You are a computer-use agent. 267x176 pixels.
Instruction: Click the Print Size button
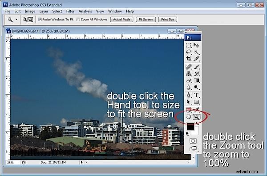tap(168, 20)
